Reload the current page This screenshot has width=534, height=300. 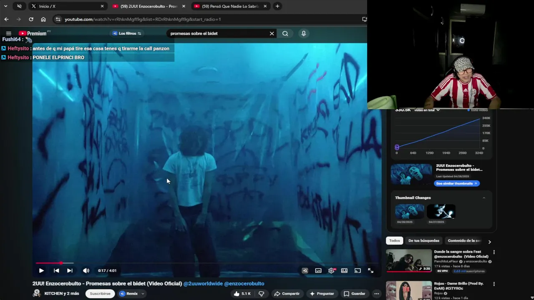click(x=31, y=19)
